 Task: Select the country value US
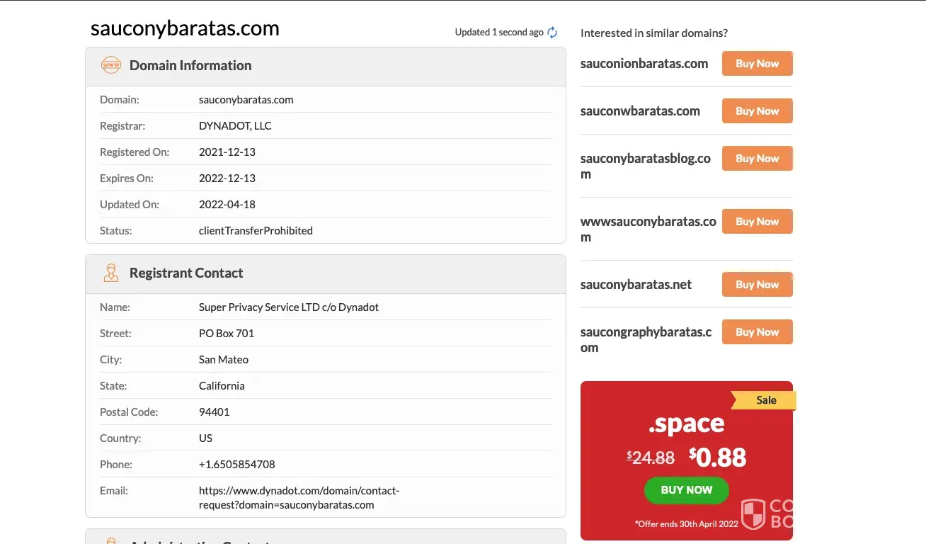coord(206,438)
